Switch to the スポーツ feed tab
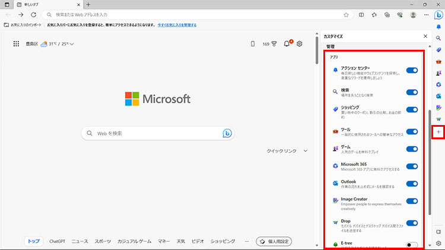Viewport: 445px width, 250px height. click(x=103, y=241)
